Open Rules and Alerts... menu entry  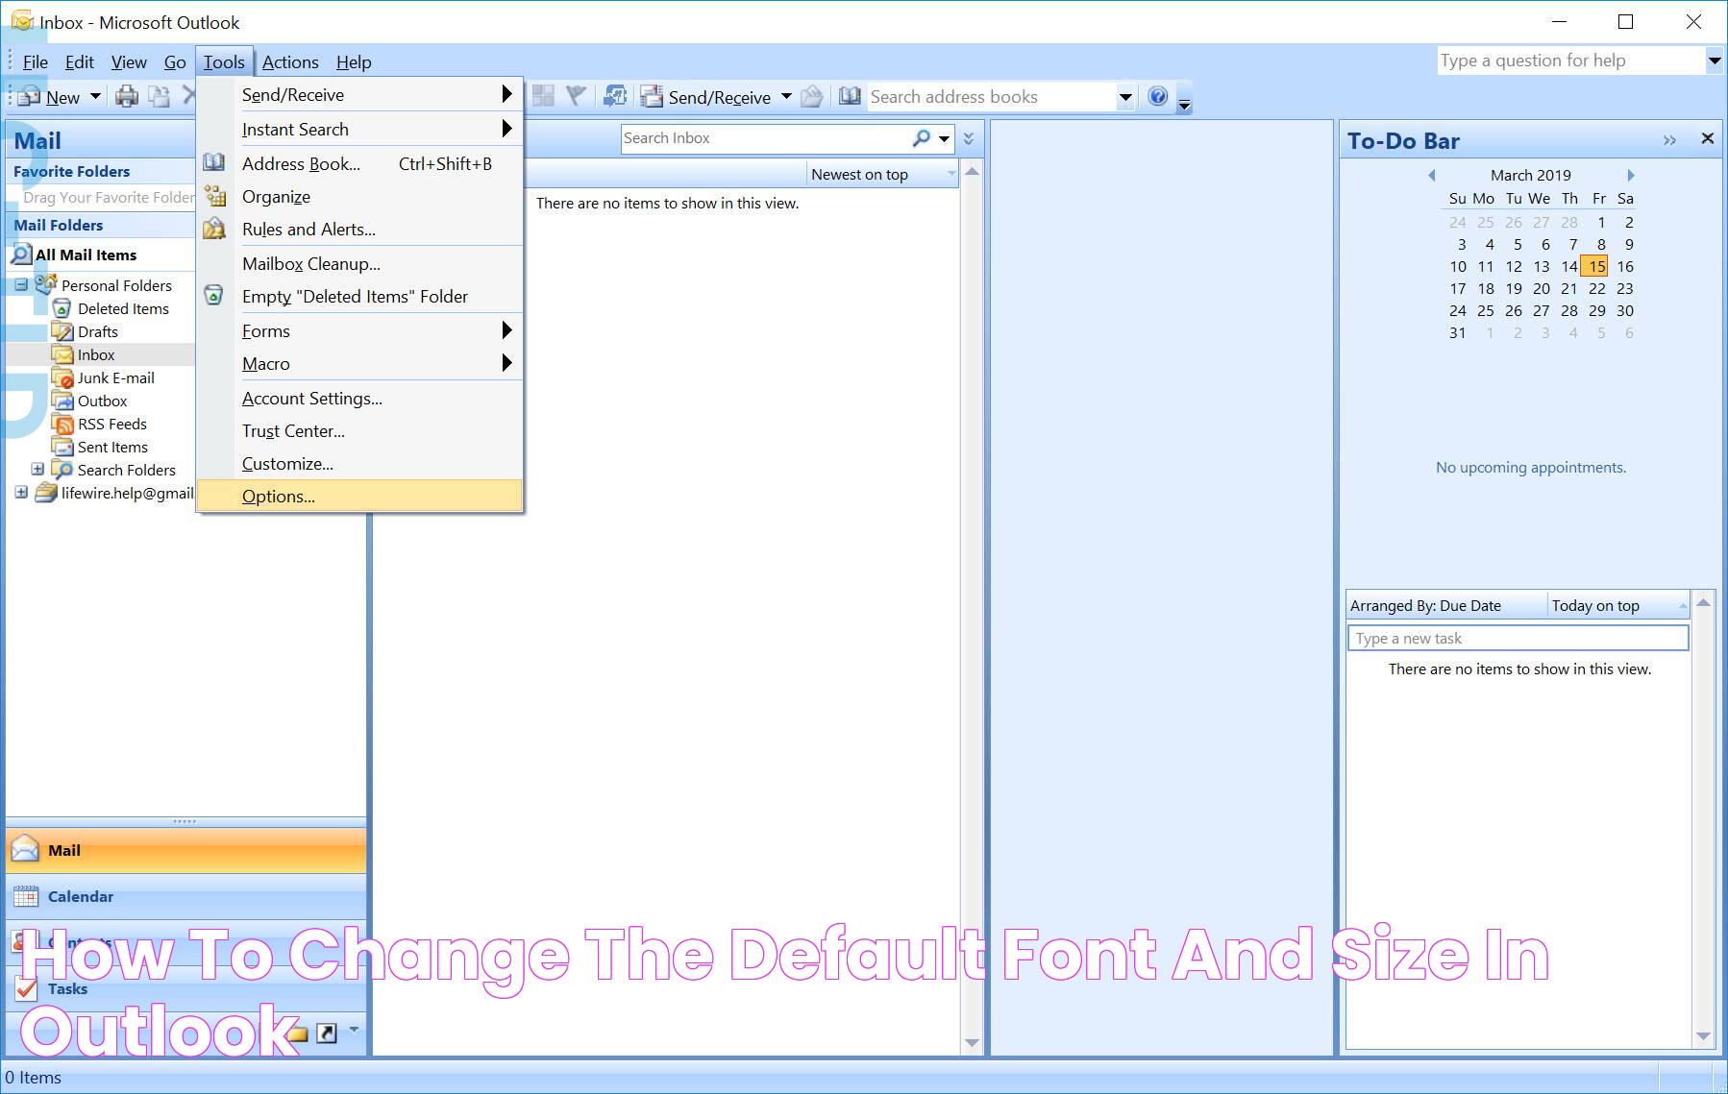[359, 230]
